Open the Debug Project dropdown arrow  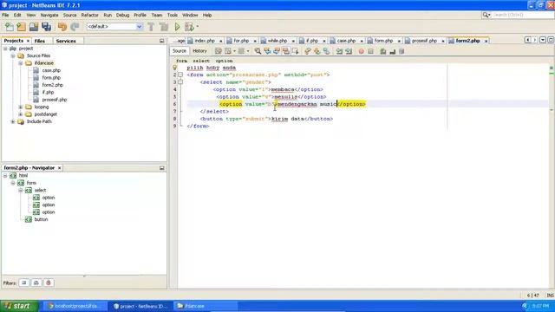[x=198, y=27]
